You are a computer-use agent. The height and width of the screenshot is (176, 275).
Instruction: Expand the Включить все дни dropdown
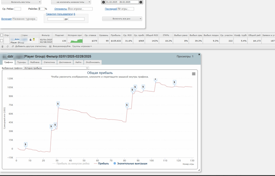[x=122, y=19]
